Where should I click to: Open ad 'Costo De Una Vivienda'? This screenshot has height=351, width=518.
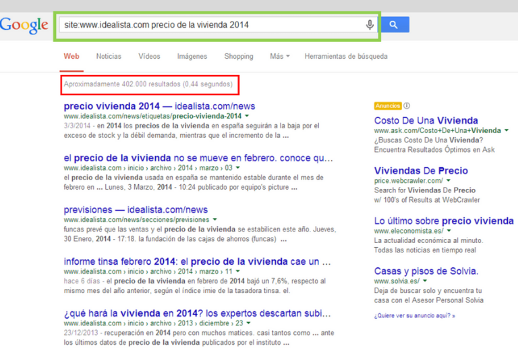[426, 121]
